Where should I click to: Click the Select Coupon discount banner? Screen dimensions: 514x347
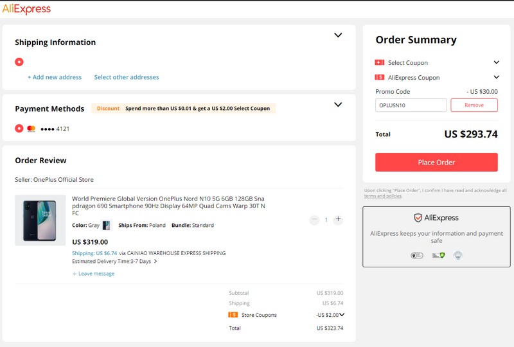(x=184, y=108)
